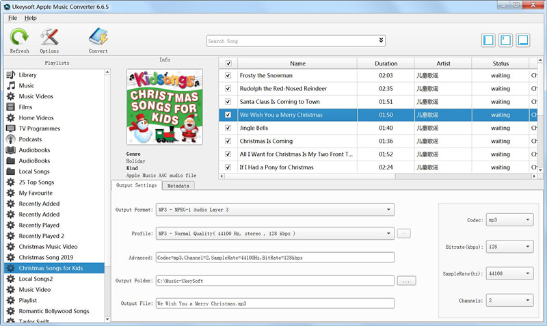The height and width of the screenshot is (326, 547).
Task: Switch to the left-panel layout view icon
Action: pyautogui.click(x=488, y=40)
